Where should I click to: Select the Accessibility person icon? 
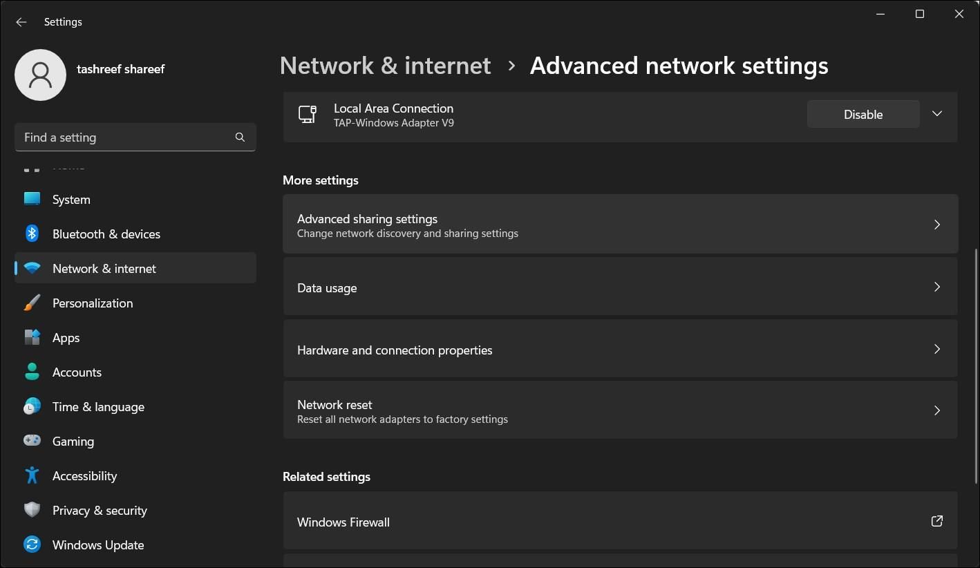pos(32,475)
